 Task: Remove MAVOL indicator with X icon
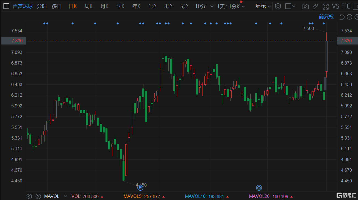pos(38,196)
